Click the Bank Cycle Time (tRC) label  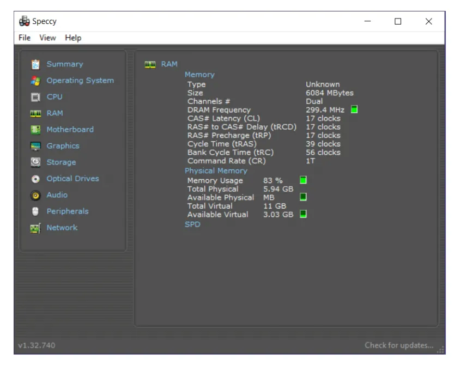pyautogui.click(x=231, y=153)
